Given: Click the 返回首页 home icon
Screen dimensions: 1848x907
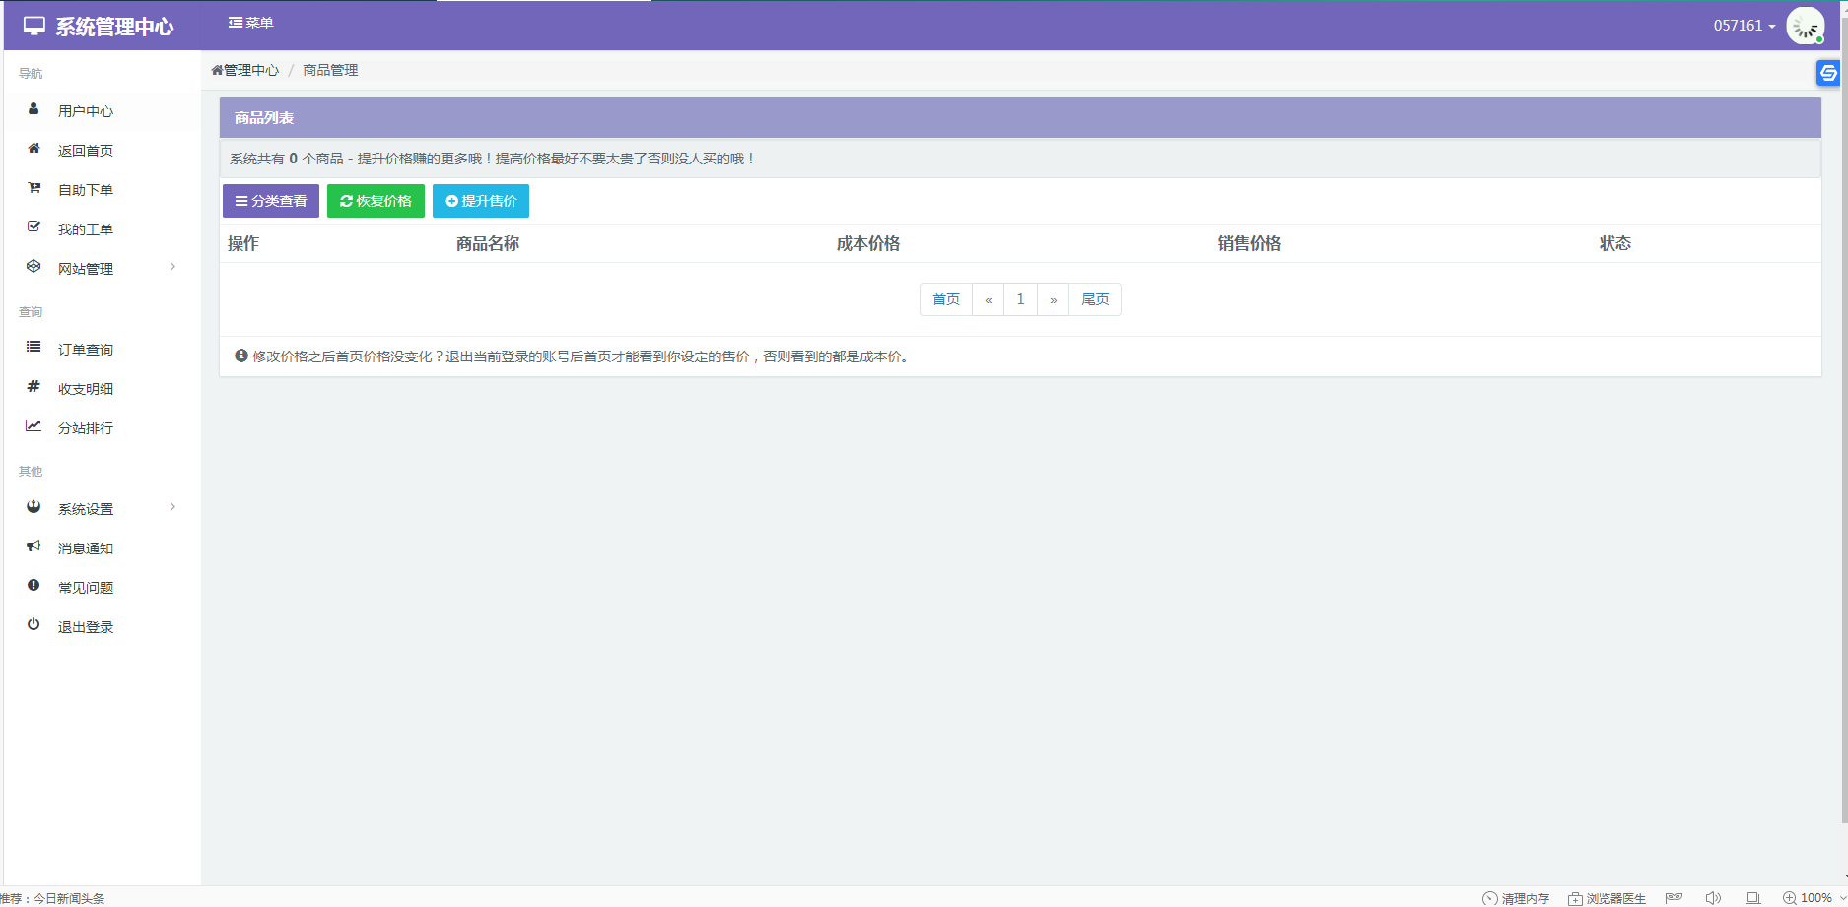Looking at the screenshot, I should point(34,149).
